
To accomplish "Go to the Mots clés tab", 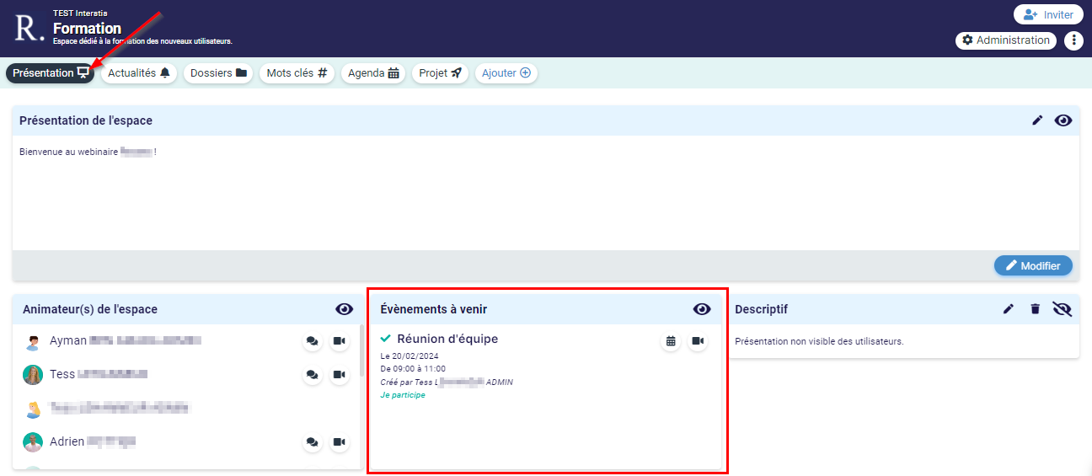I will pyautogui.click(x=297, y=73).
